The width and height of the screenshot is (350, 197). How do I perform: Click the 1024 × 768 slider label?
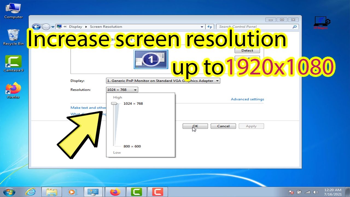[x=133, y=103]
